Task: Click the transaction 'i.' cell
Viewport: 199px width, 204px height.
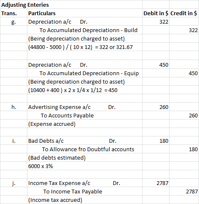Action: 13,141
